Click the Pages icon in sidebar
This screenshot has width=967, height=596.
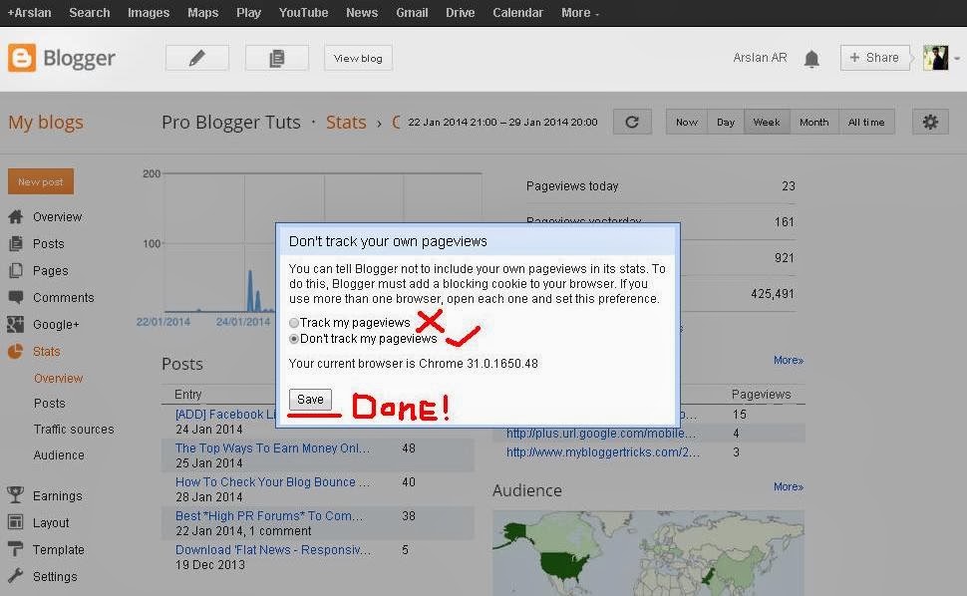click(15, 270)
